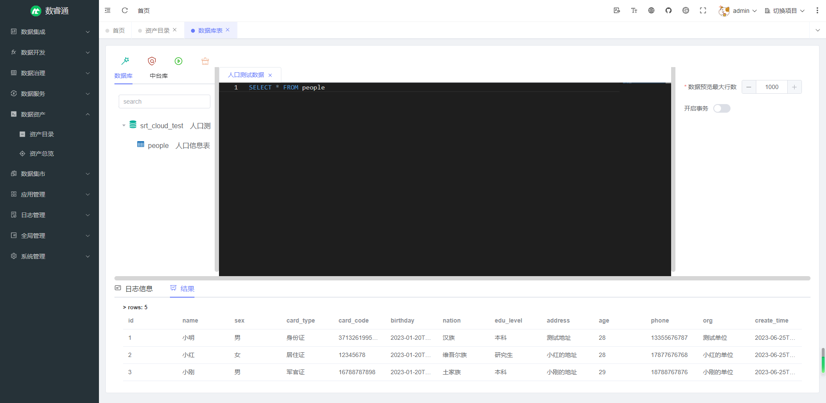Image resolution: width=826 pixels, height=403 pixels.
Task: Switch to the 资产目录 page tab
Action: click(157, 31)
